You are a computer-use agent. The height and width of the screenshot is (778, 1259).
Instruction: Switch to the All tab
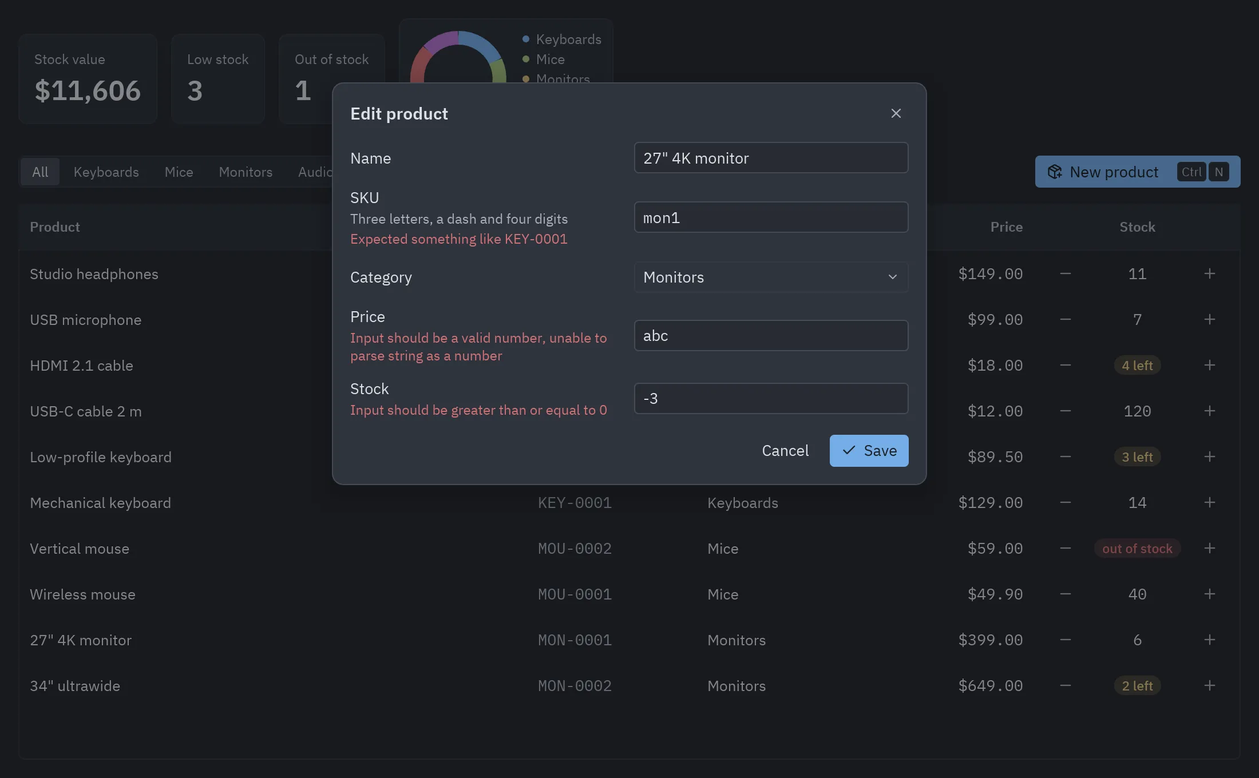40,172
